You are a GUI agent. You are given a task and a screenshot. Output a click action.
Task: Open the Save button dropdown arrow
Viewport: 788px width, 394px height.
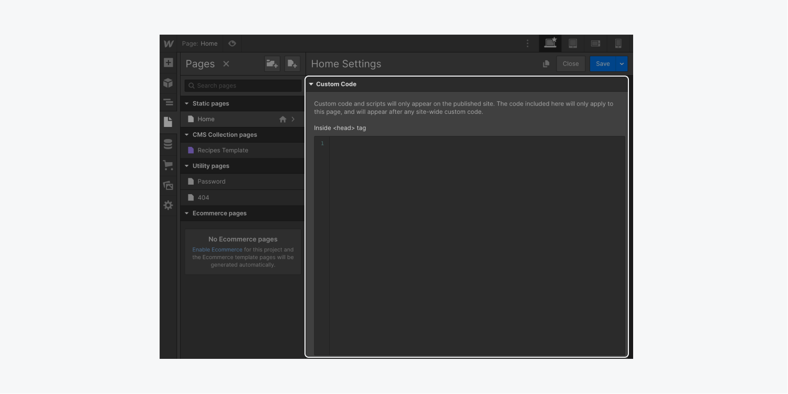point(622,64)
